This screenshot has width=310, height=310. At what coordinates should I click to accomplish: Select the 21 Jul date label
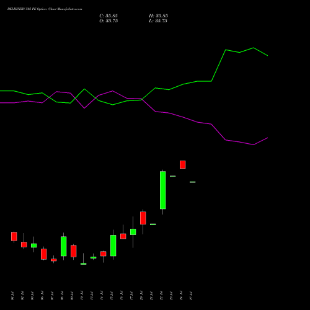[x=151, y=296]
